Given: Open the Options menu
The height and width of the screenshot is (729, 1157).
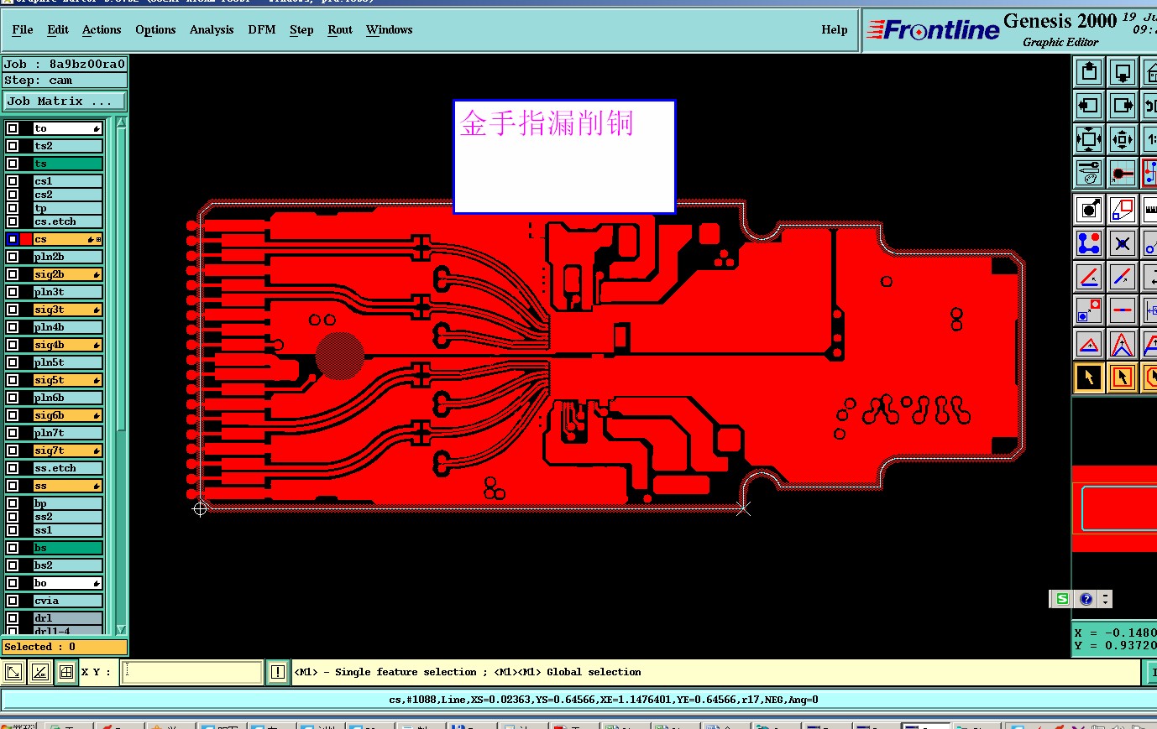Looking at the screenshot, I should (x=155, y=29).
